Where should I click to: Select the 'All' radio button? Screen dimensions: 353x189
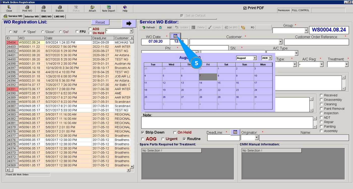point(10,32)
